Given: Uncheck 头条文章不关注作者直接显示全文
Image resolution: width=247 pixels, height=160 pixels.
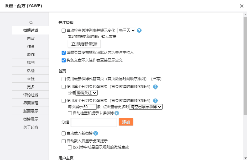Looking at the screenshot, I should pyautogui.click(x=64, y=60).
